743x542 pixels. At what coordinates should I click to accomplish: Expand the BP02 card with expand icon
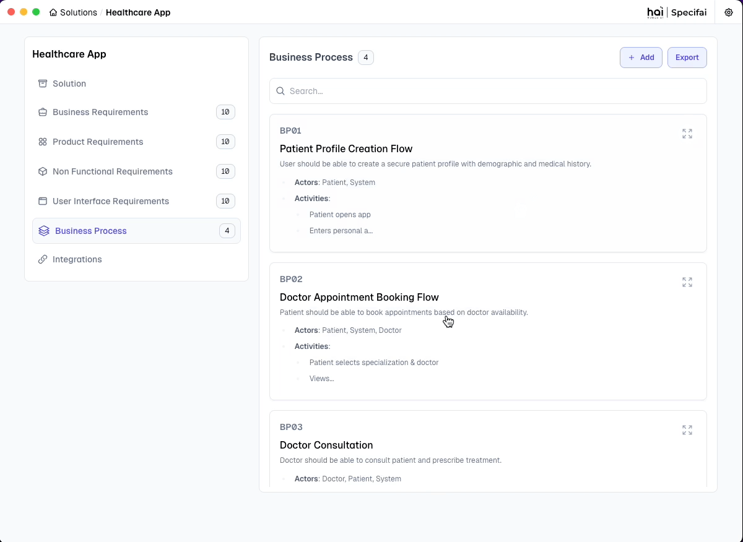(x=687, y=282)
